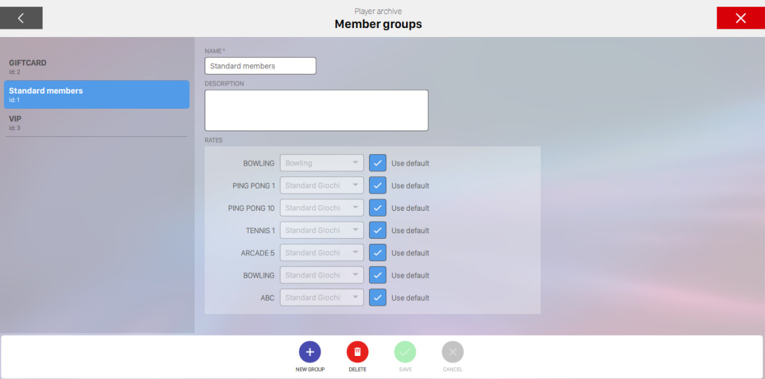765x379 pixels.
Task: Click the back arrow button
Action: [21, 18]
